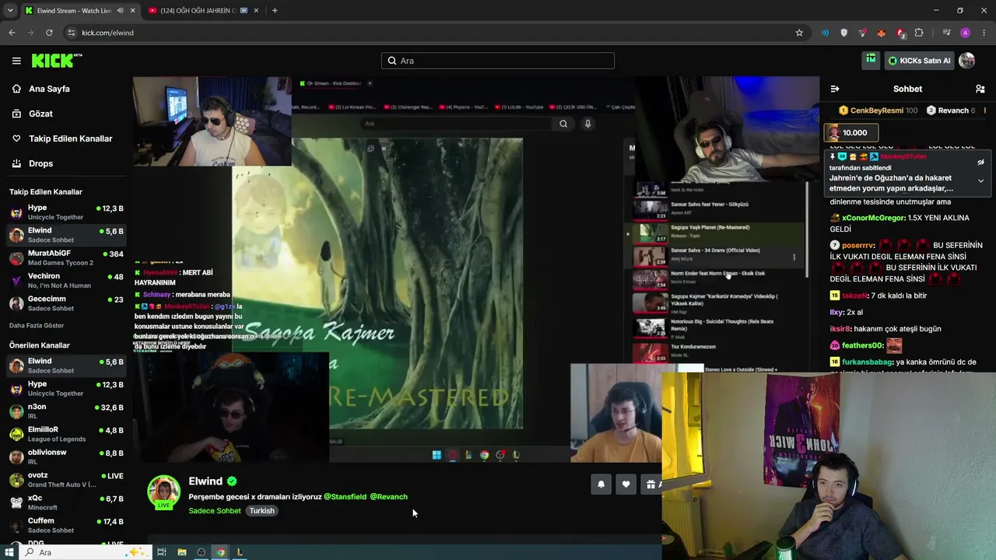Click the stream video player

click(475, 269)
